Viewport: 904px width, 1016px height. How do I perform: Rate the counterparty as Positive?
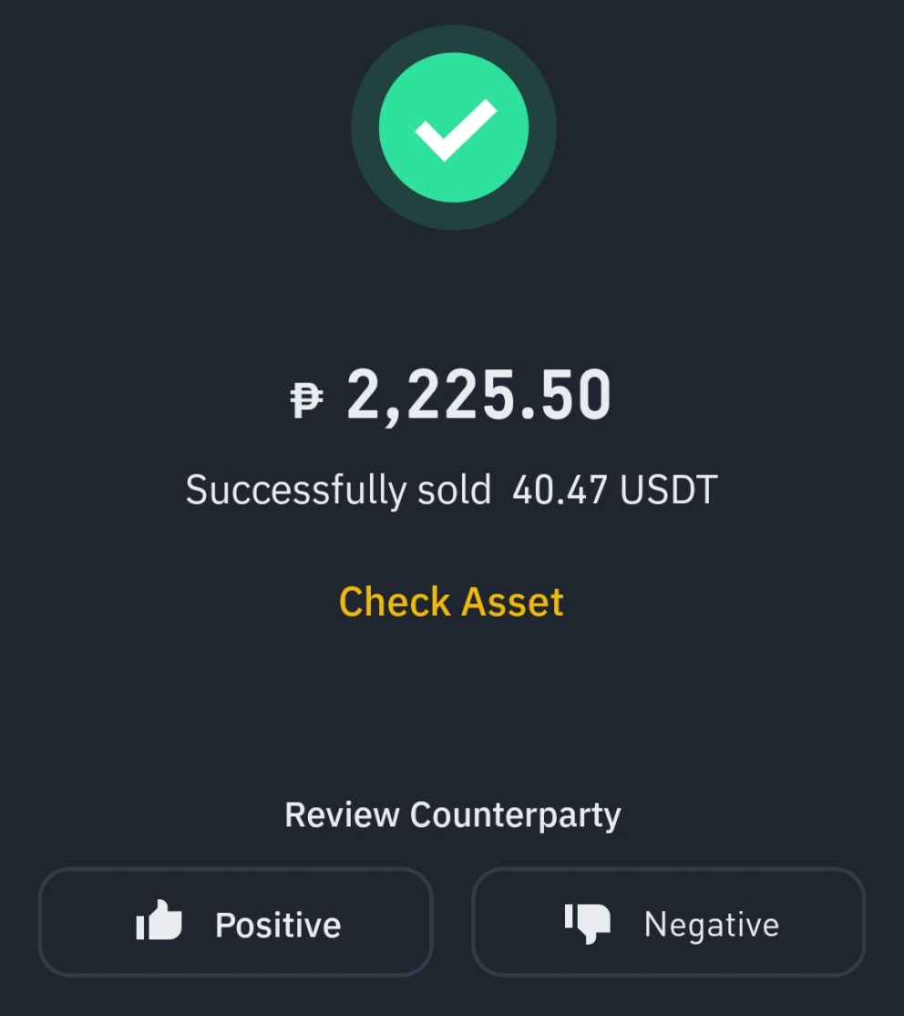(235, 921)
